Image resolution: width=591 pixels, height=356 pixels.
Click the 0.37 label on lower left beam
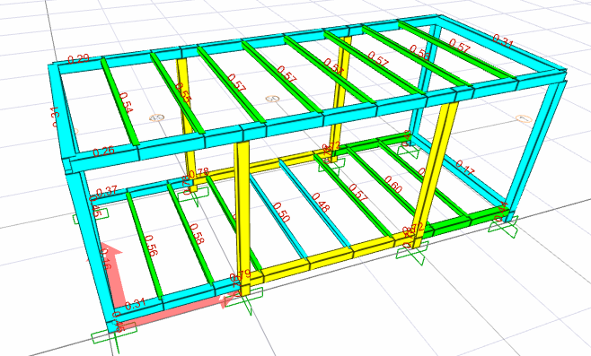[106, 191]
